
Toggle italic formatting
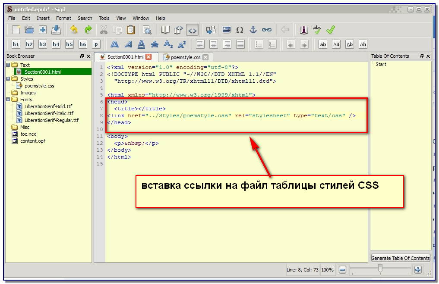128,44
